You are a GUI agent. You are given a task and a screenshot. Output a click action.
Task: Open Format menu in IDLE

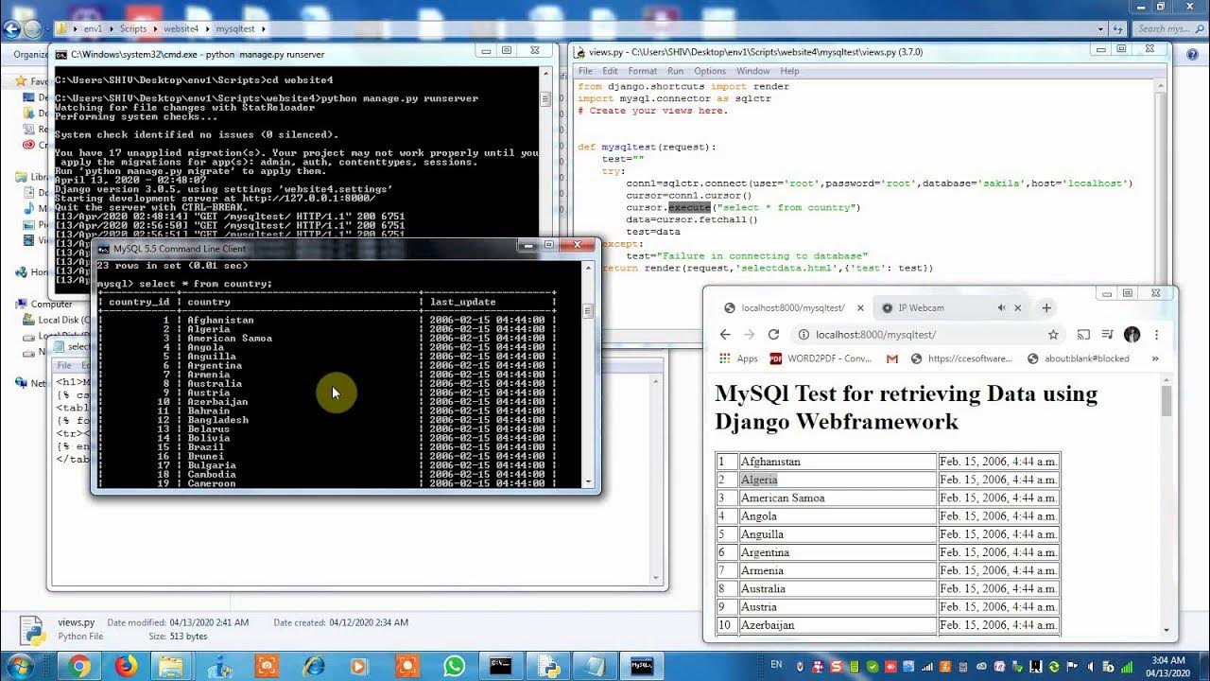[x=642, y=71]
